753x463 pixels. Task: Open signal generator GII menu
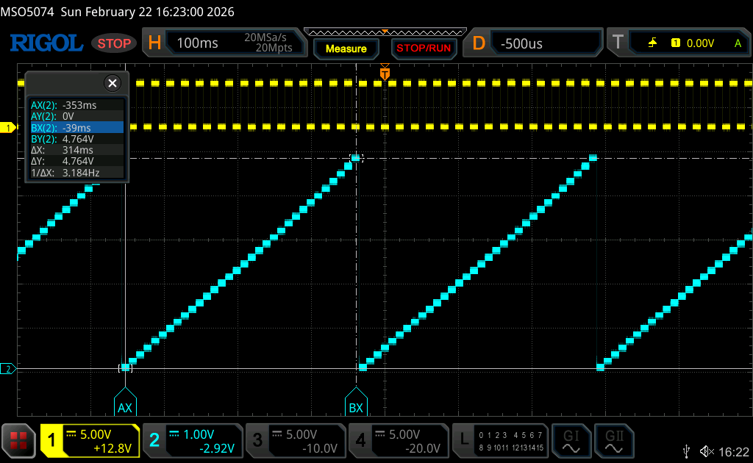point(613,440)
